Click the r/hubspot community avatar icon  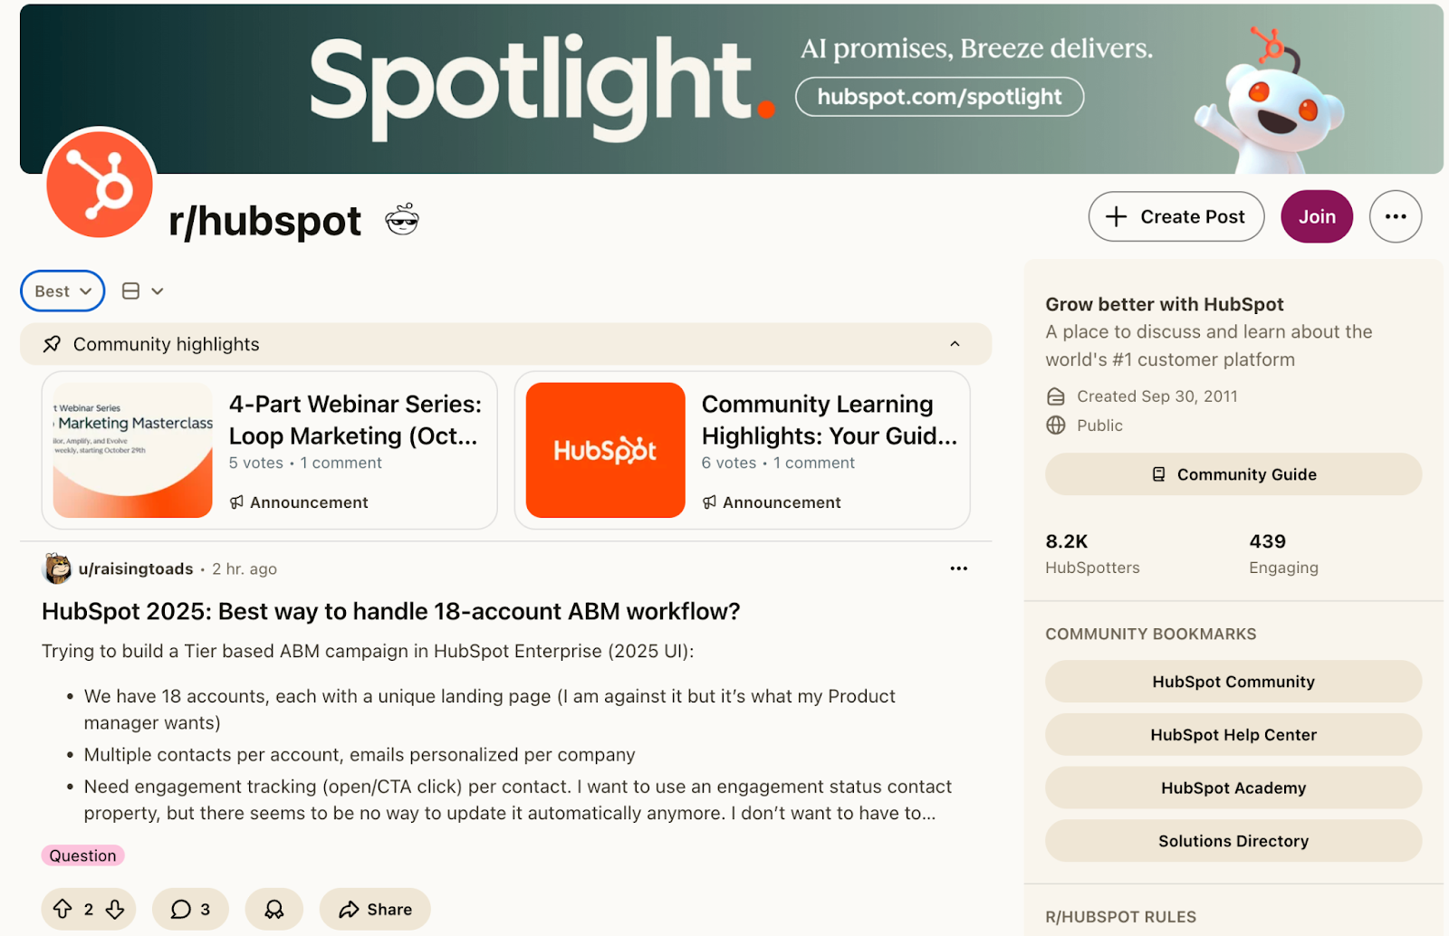(x=98, y=186)
